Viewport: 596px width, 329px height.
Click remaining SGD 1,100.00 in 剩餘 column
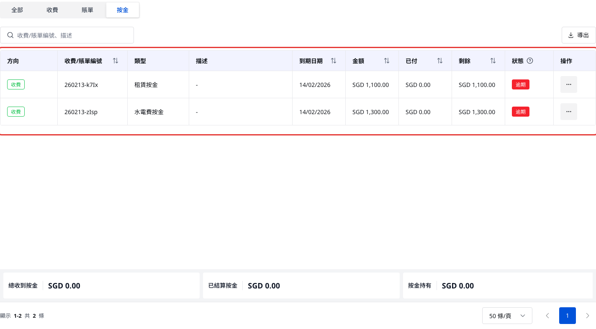[x=477, y=85]
